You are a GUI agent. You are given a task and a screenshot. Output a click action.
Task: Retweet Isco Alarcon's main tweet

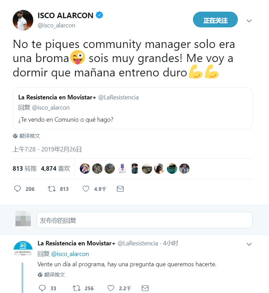tap(51, 189)
